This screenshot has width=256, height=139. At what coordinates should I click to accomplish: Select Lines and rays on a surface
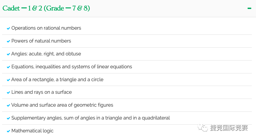41,92
